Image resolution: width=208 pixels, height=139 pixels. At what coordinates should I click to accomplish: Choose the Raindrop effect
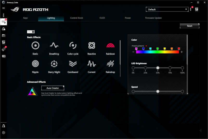click(110, 64)
